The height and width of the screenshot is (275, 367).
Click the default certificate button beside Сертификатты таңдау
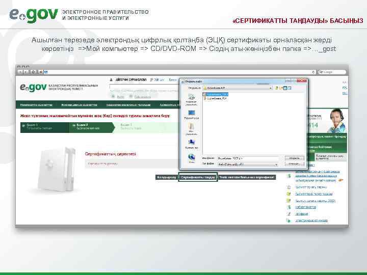[247, 177]
